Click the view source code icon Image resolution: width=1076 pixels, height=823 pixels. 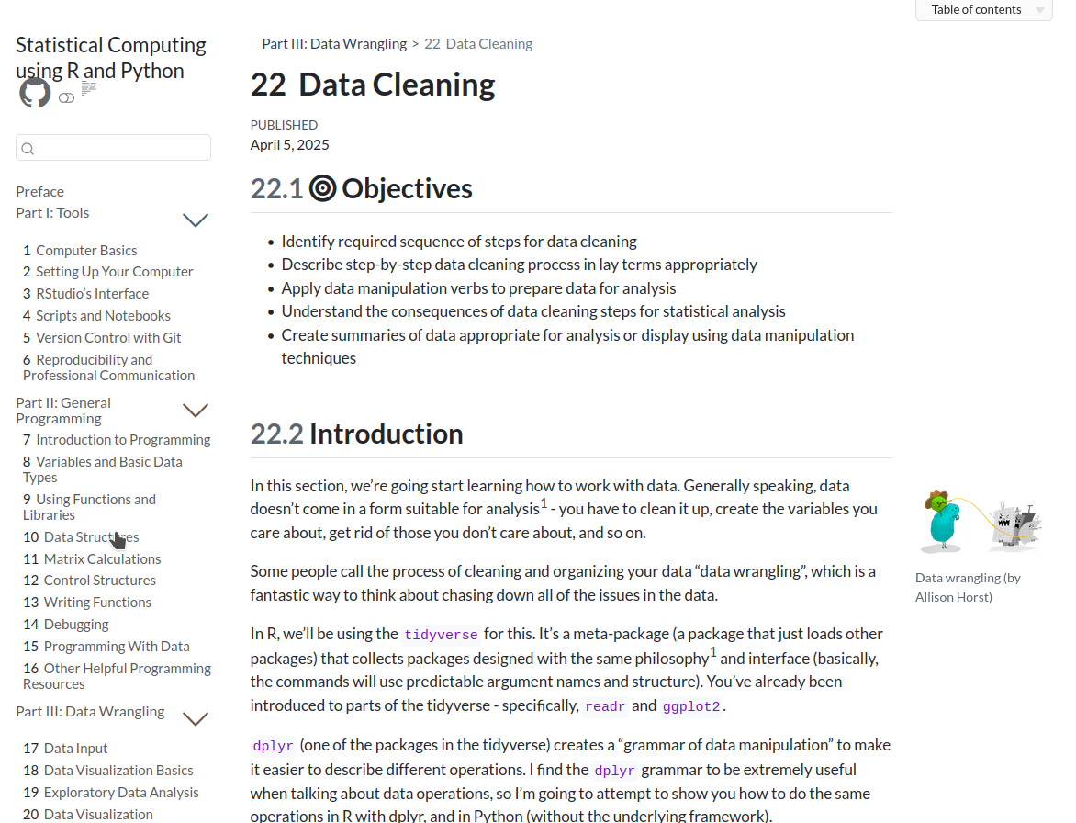pyautogui.click(x=88, y=86)
